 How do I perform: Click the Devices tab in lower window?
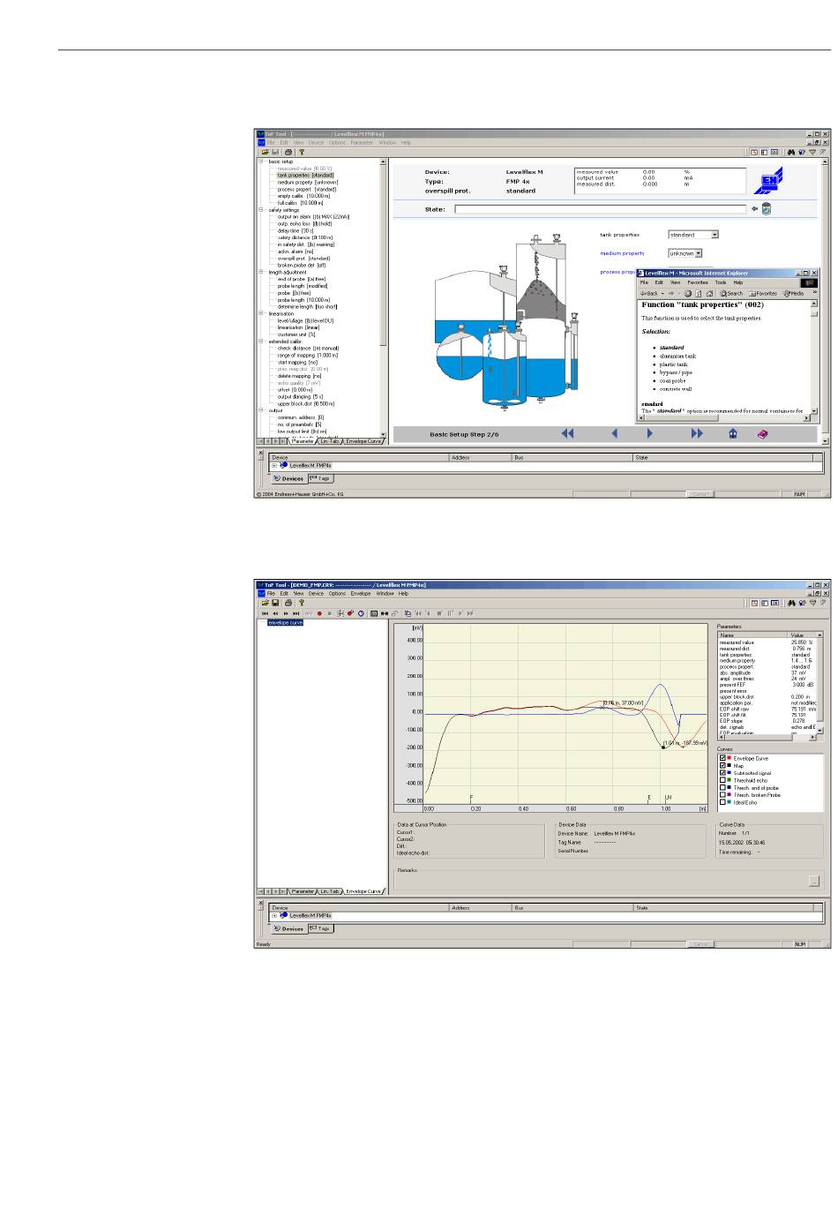point(288,928)
